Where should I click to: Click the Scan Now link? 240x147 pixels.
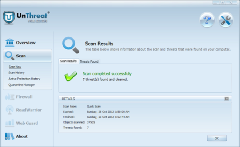(15, 67)
